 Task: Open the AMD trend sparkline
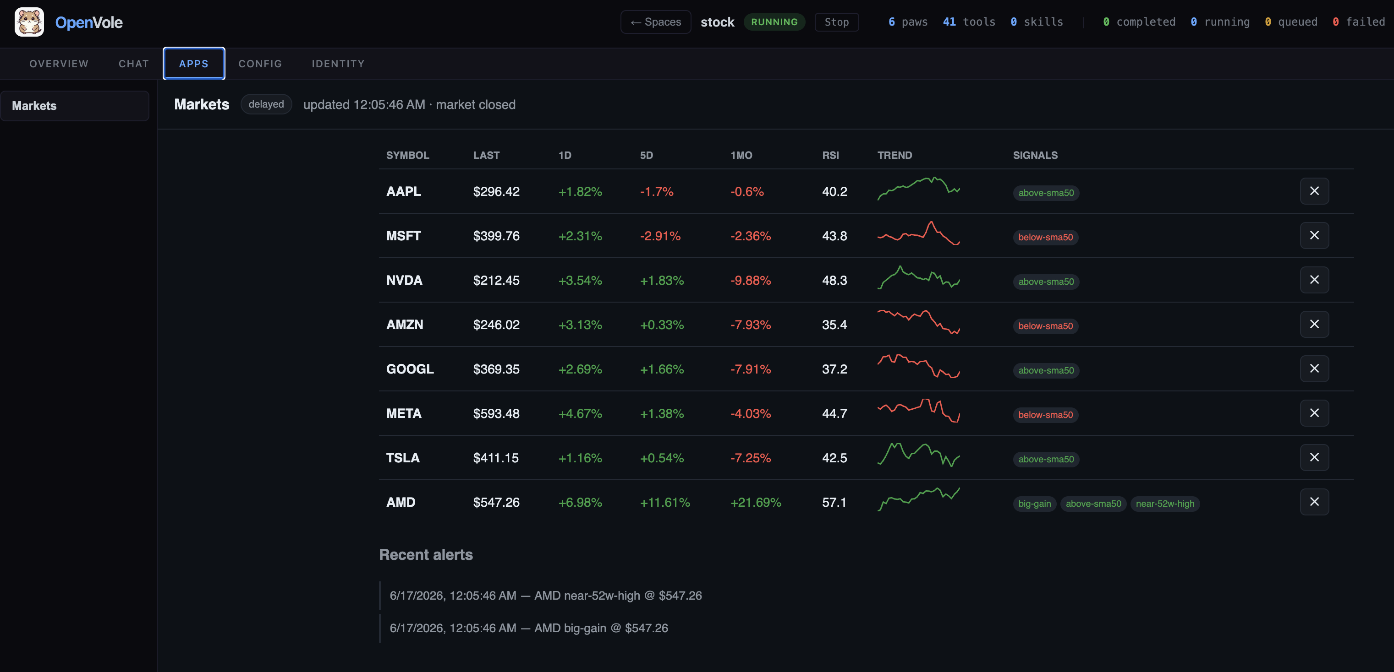pyautogui.click(x=918, y=499)
